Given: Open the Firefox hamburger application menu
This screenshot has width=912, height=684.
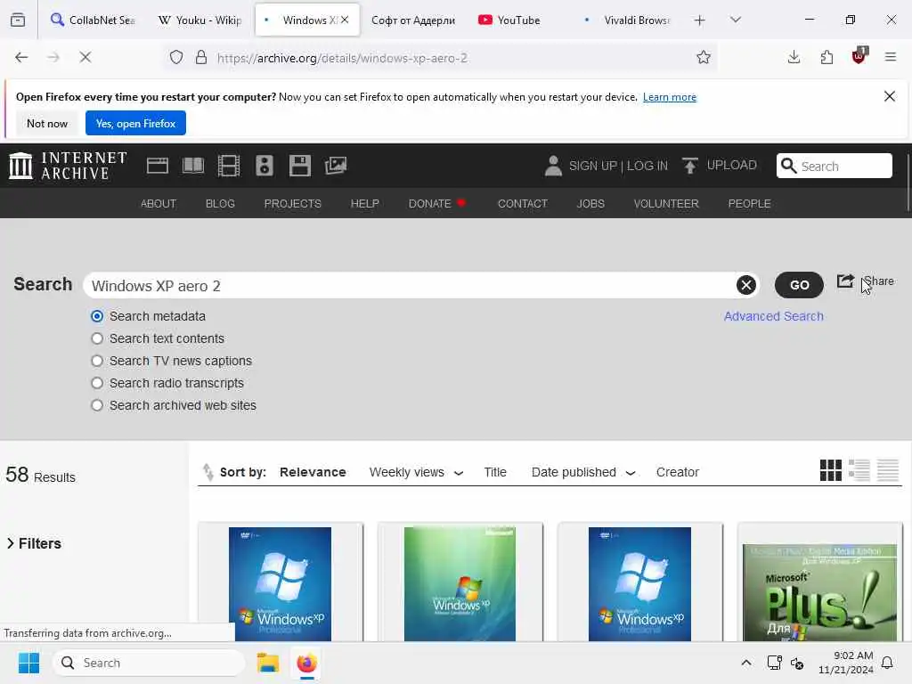Looking at the screenshot, I should (x=891, y=57).
